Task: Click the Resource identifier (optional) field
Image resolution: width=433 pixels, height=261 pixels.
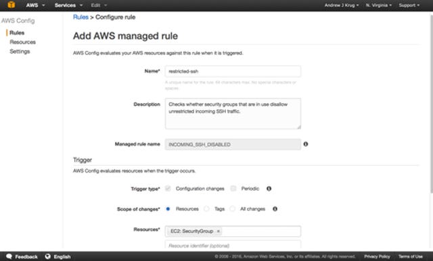Action: click(233, 245)
